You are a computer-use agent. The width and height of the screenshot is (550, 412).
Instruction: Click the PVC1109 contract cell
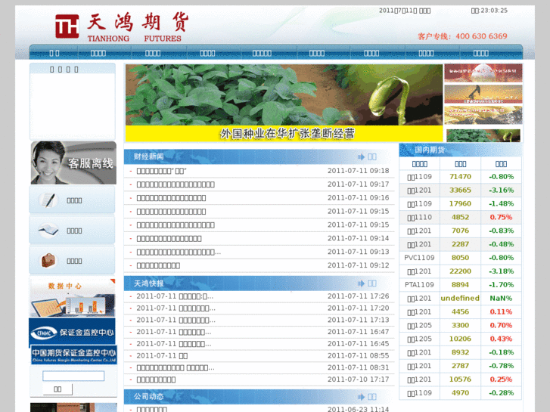pyautogui.click(x=420, y=258)
